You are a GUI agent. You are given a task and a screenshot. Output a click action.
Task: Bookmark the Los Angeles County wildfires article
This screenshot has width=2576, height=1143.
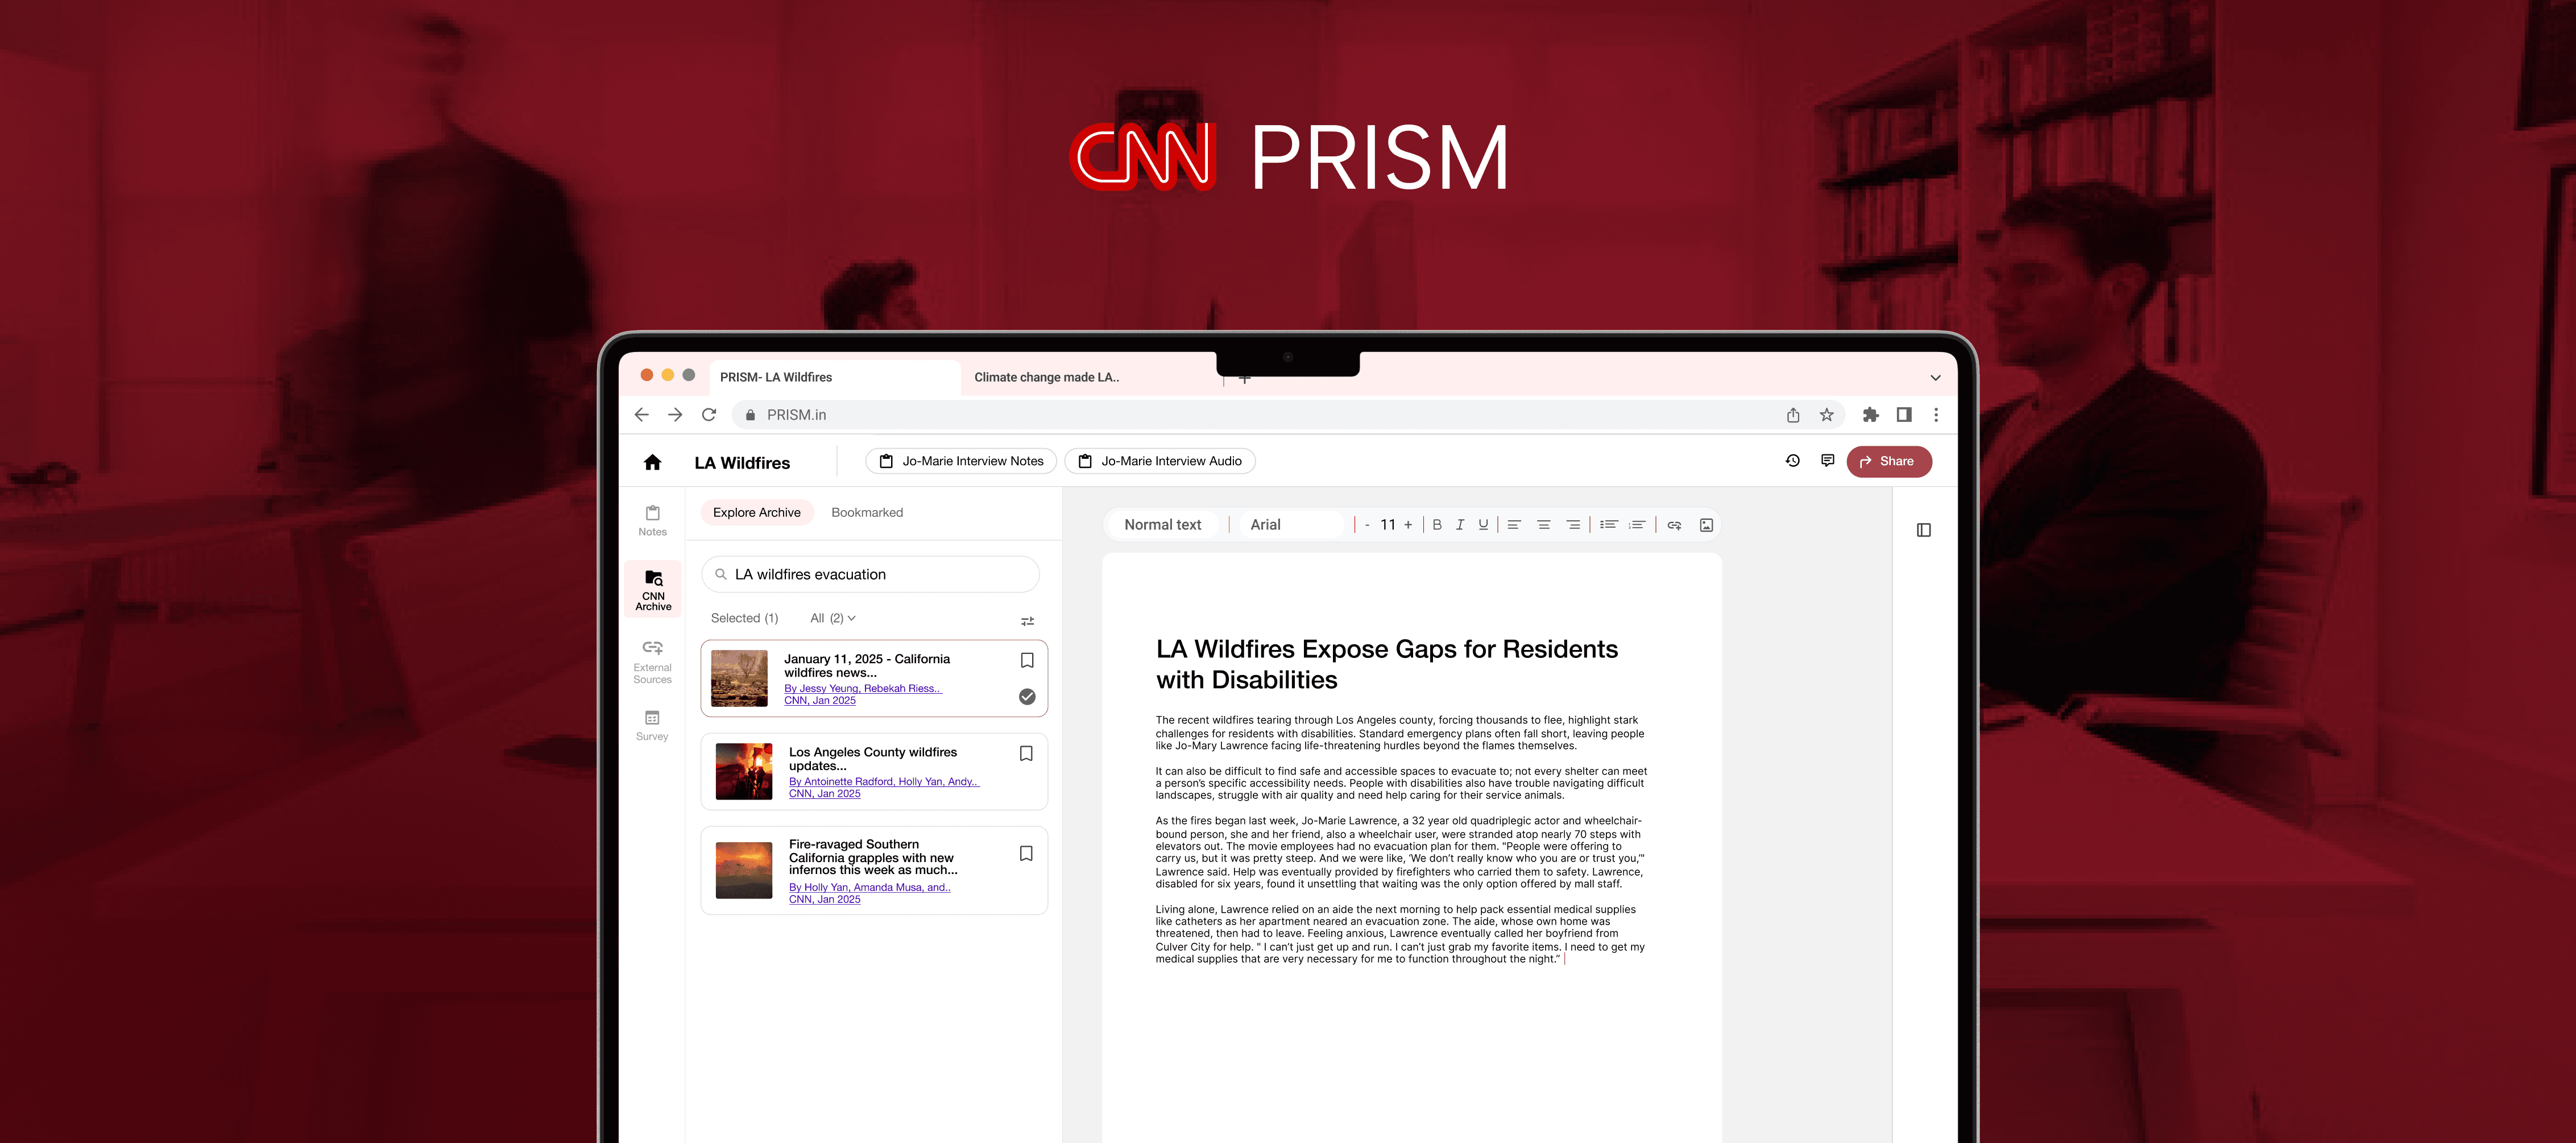[x=1026, y=754]
